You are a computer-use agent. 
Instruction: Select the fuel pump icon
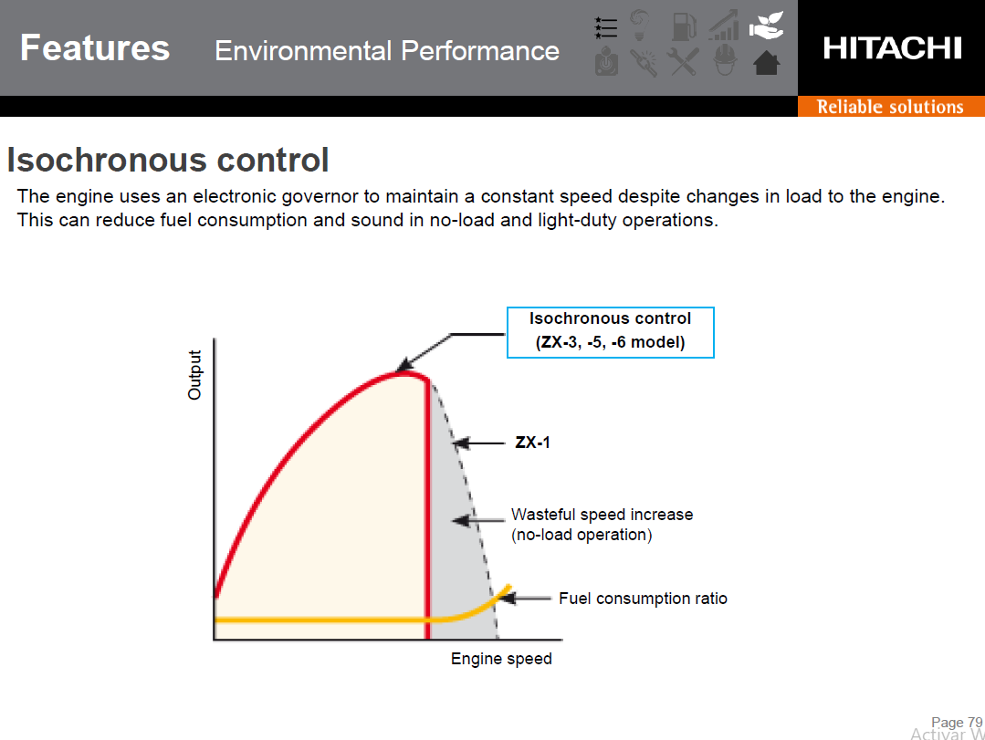click(683, 26)
